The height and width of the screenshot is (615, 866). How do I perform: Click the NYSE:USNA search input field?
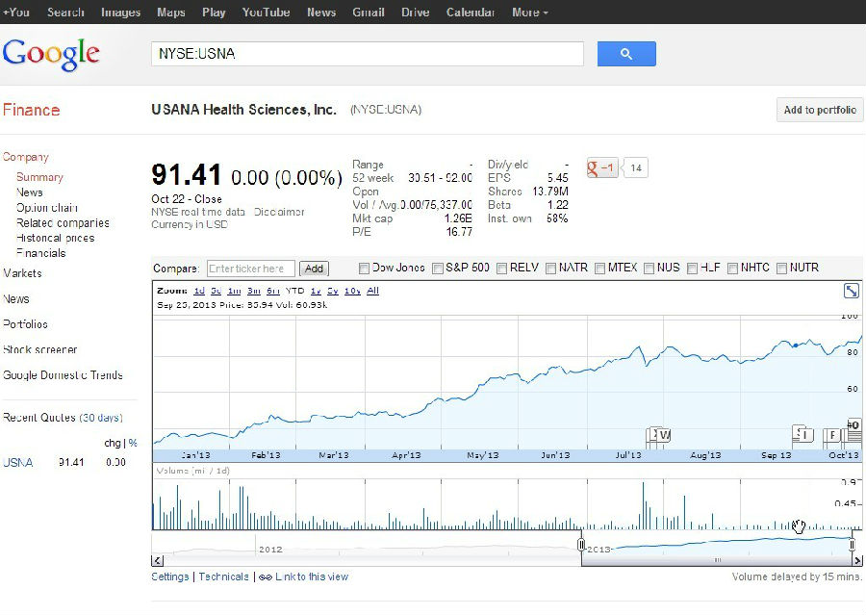pyautogui.click(x=368, y=54)
